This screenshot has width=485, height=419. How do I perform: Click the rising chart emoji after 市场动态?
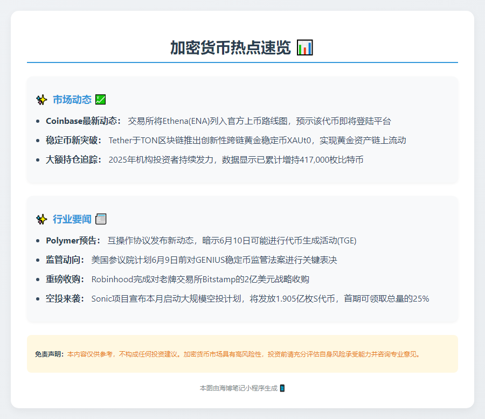click(100, 100)
